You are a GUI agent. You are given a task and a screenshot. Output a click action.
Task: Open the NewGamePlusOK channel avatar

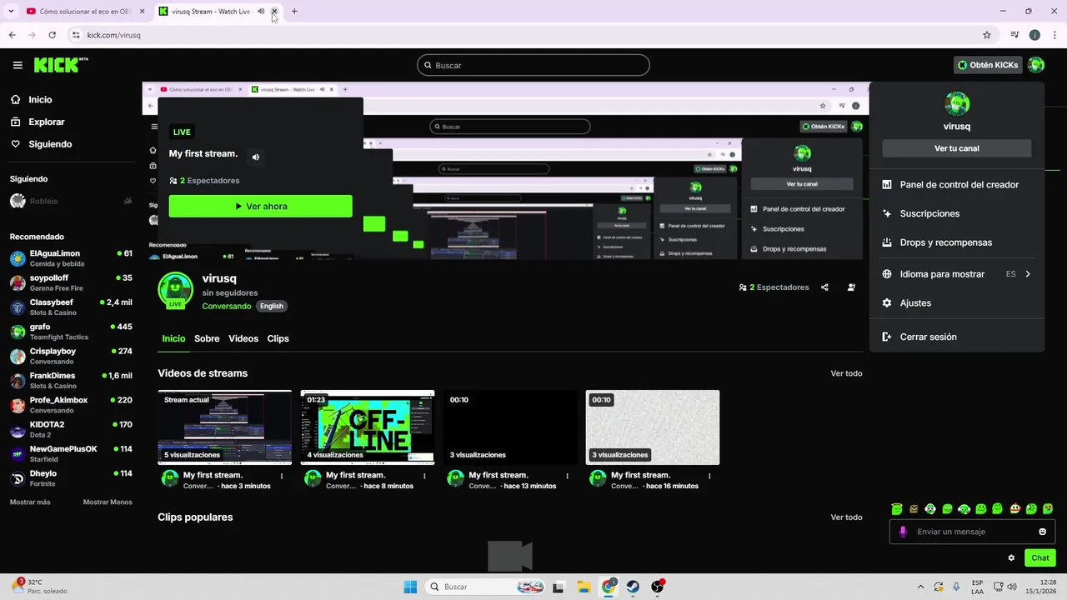[18, 454]
